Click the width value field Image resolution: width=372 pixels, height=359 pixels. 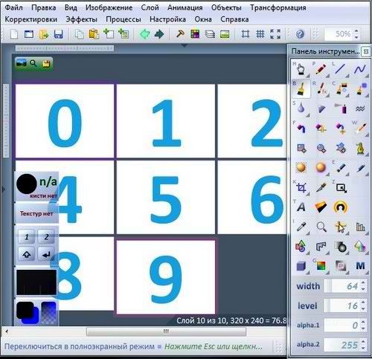pyautogui.click(x=344, y=286)
